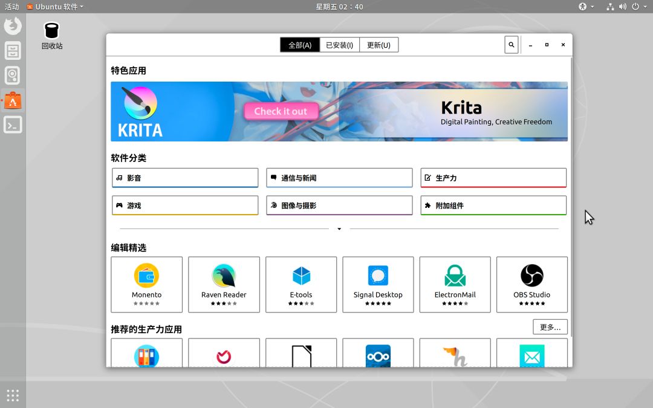The image size is (653, 408).
Task: Open 通信与新闻 category
Action: point(339,178)
